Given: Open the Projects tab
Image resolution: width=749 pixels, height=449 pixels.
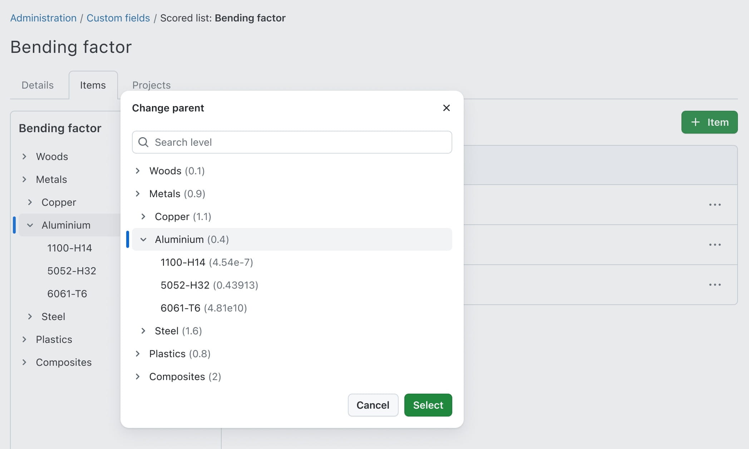Looking at the screenshot, I should click(x=151, y=85).
